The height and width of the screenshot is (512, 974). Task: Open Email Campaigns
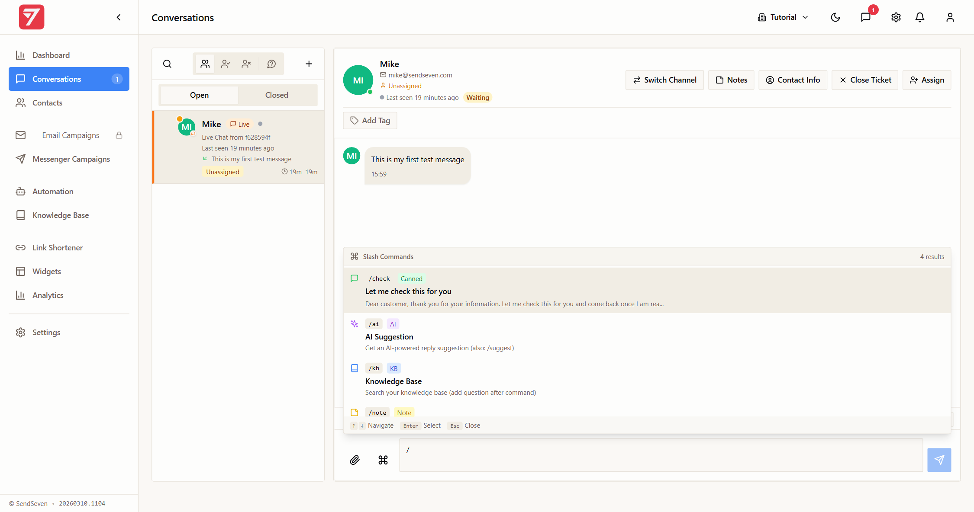[x=69, y=135]
